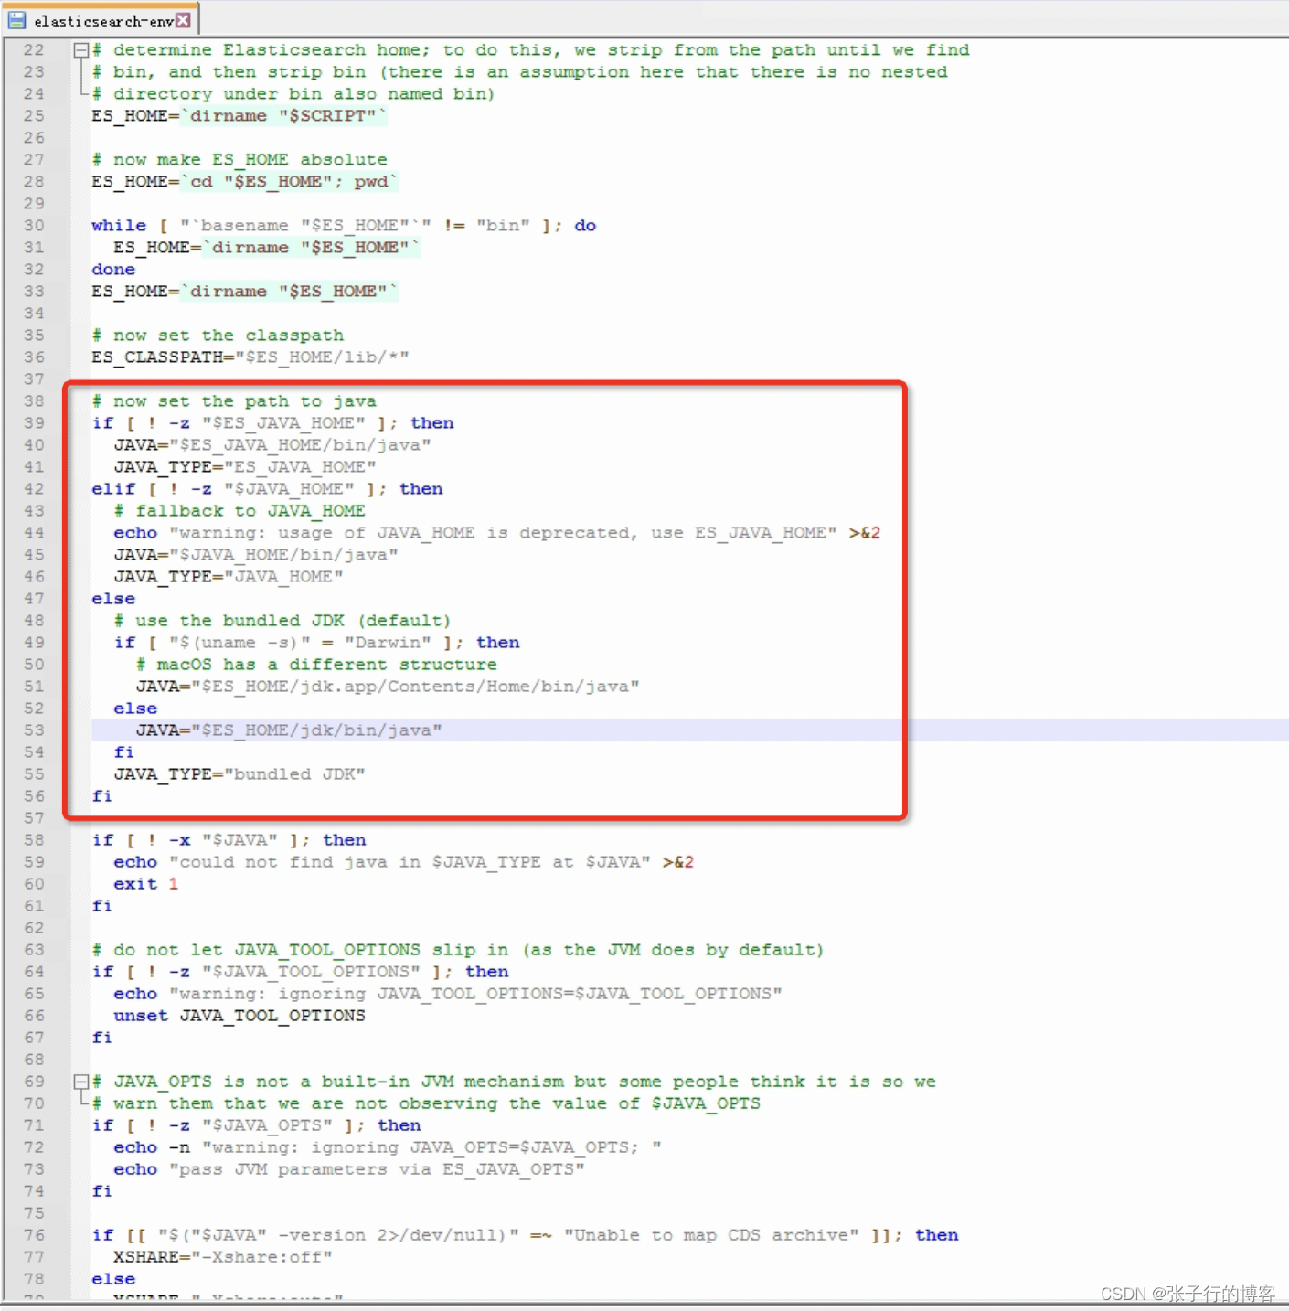Click the echo line warning JAVA_HOME is deprecated
1289x1311 pixels.
coord(496,533)
